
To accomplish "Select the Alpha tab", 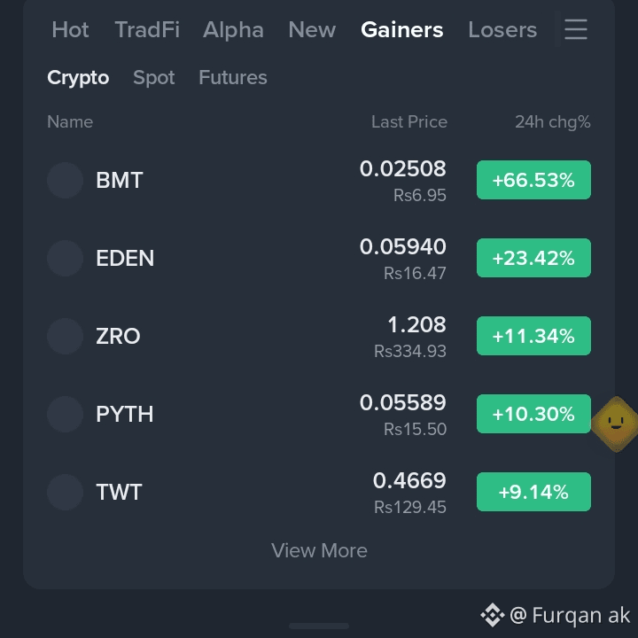I will (233, 30).
